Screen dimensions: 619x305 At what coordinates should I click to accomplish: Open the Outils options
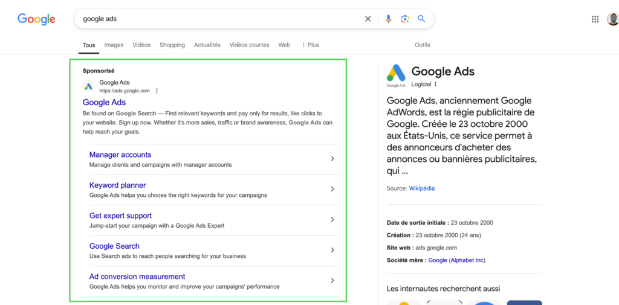(423, 45)
